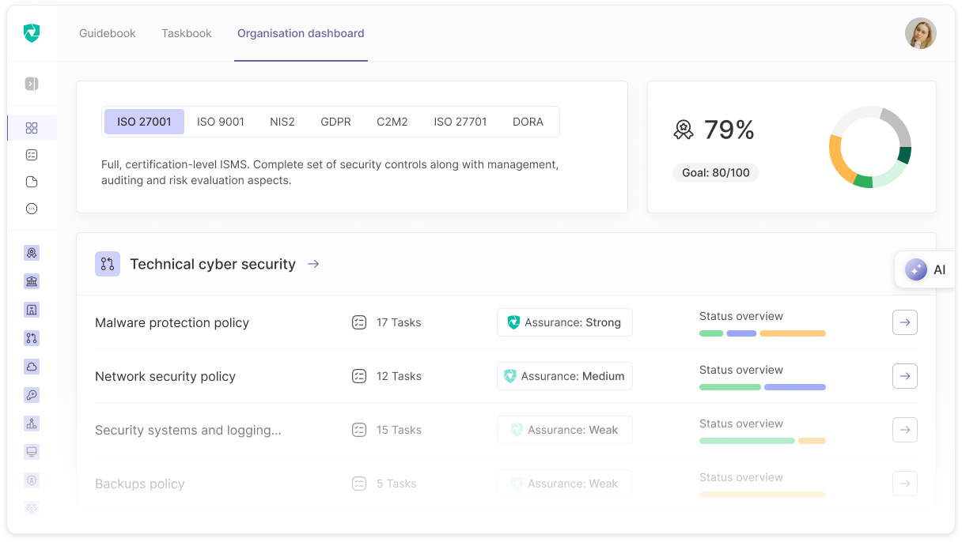
Task: Click Network security purple status bar
Action: 795,387
